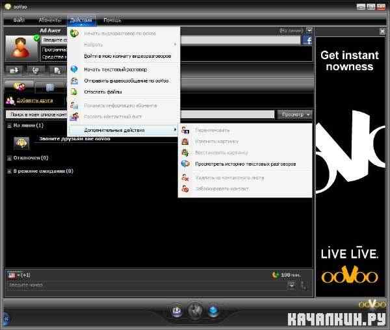Viewport: 390px width, 330px height.
Task: Click restore picture icon in submenu
Action: pos(185,152)
